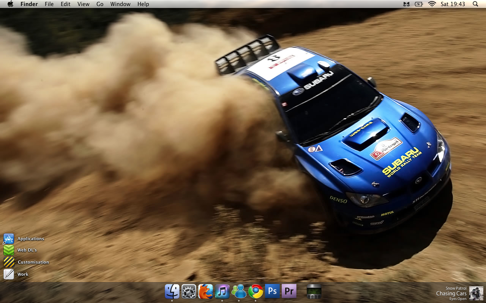Open iTunes from the dock
Viewport: 486px width, 303px height.
coord(222,291)
